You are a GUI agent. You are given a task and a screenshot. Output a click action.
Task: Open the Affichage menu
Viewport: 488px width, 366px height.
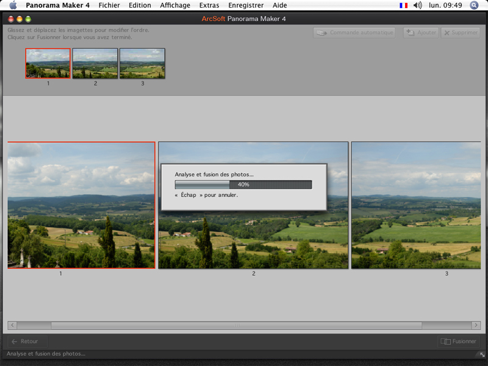click(175, 5)
